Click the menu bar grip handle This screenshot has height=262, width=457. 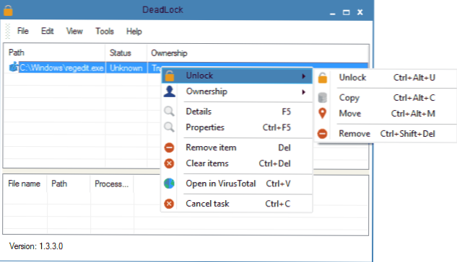tap(8, 31)
